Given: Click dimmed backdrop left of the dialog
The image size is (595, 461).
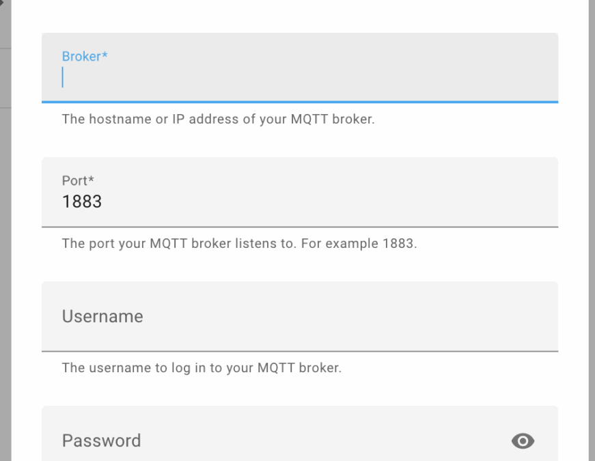Looking at the screenshot, I should (5, 266).
